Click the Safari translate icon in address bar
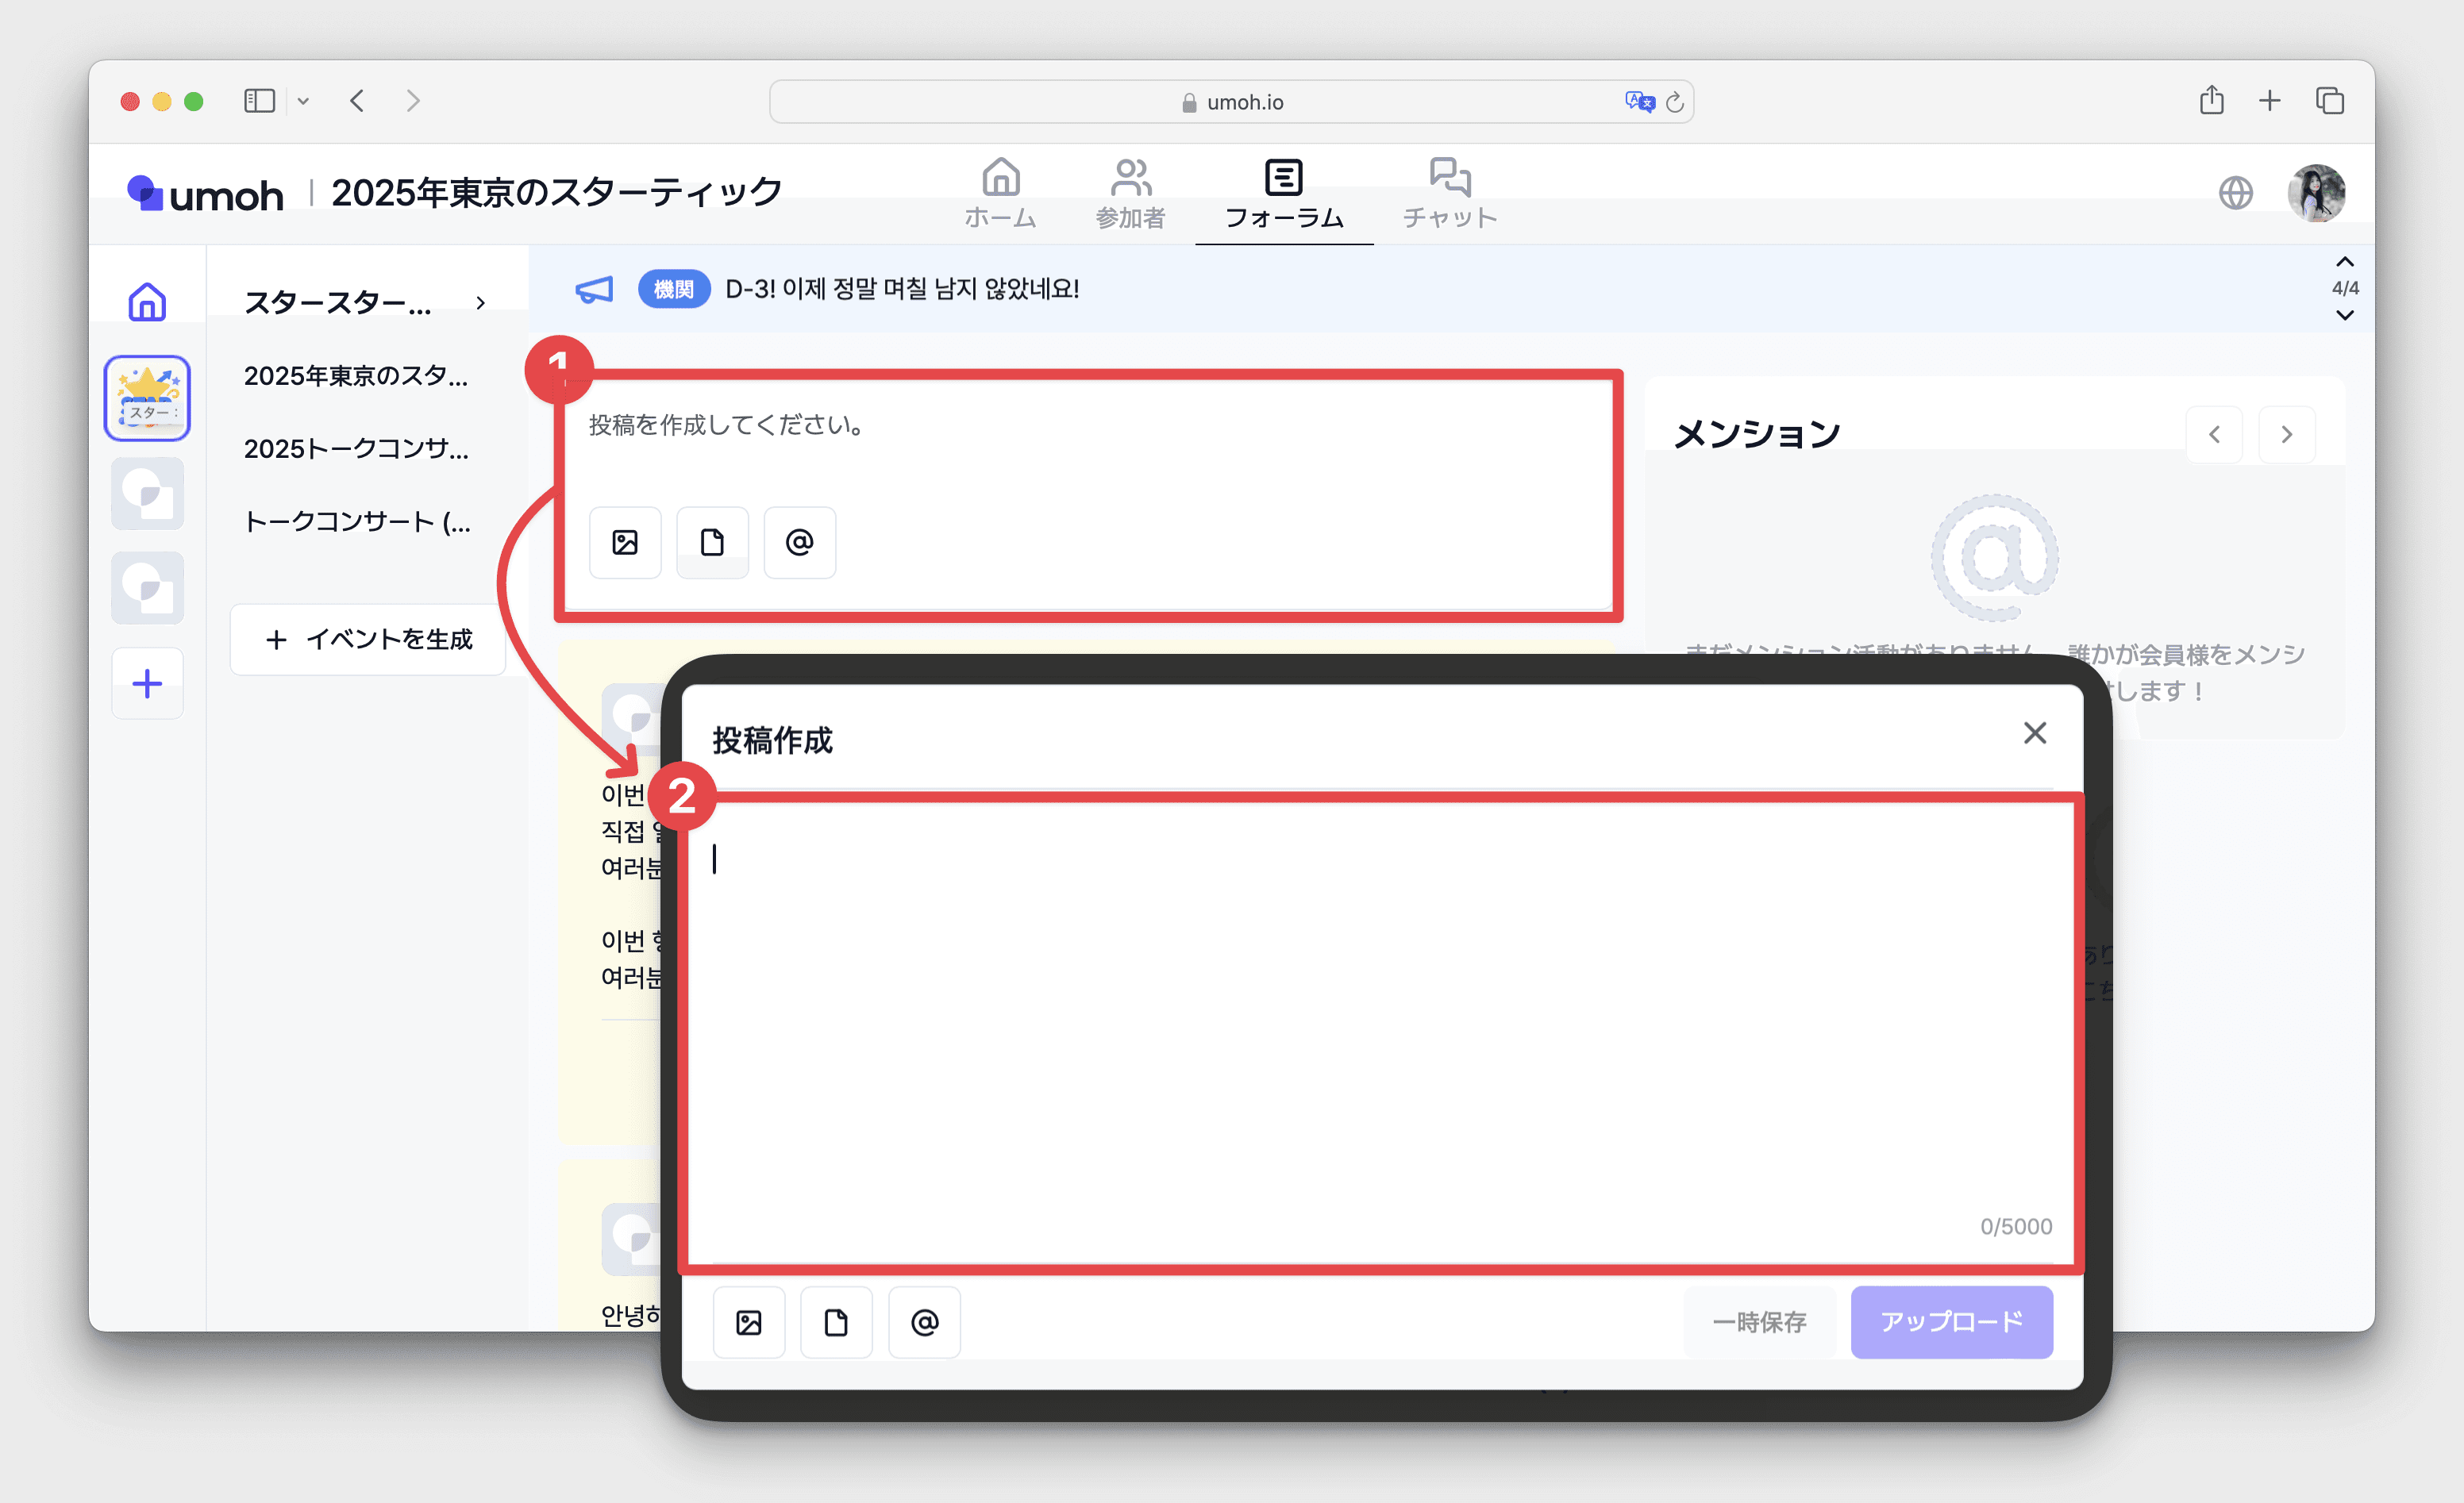2464x1503 pixels. coord(1639,101)
